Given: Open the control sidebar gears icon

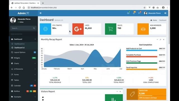Looking at the screenshot, I should 165,13.
